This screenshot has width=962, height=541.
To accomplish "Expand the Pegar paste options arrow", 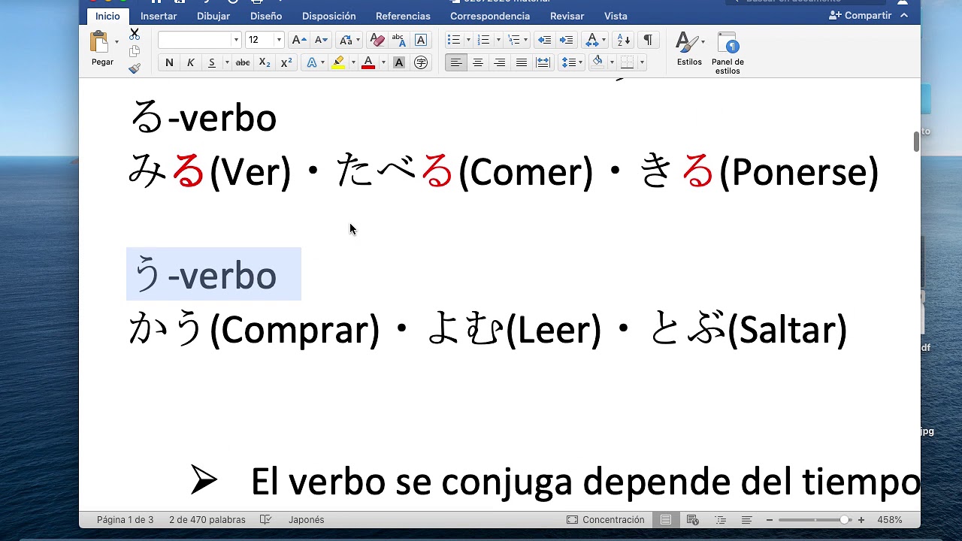I will click(x=116, y=42).
